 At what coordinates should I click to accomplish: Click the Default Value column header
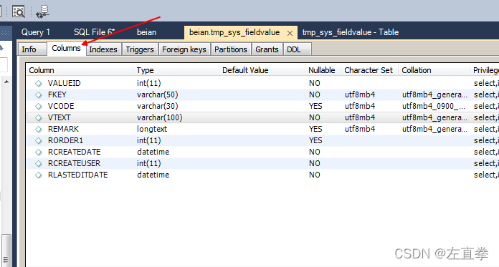pyautogui.click(x=262, y=70)
